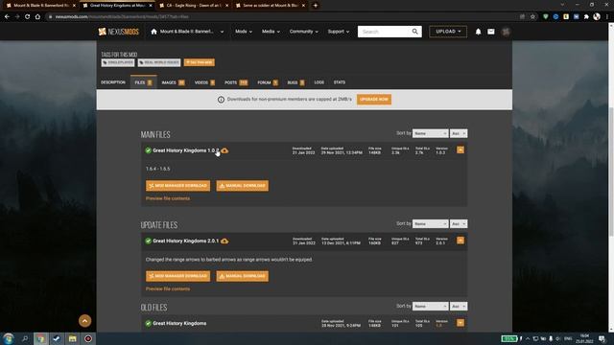Expand the old Great History Kingdoms file entry
Viewport: 614px width, 345px height.
460,323
